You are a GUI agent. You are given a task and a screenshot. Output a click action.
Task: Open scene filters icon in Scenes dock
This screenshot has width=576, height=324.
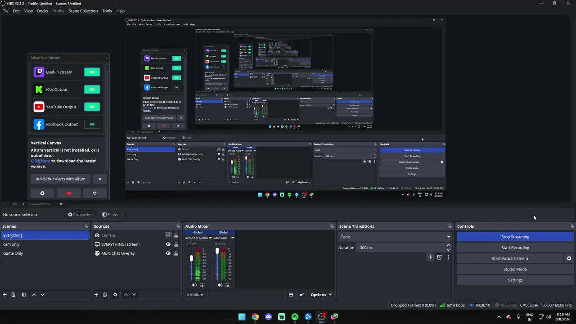pyautogui.click(x=23, y=295)
